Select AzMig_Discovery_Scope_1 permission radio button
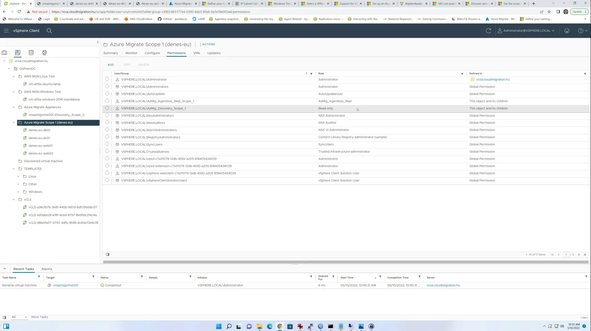 [x=107, y=108]
